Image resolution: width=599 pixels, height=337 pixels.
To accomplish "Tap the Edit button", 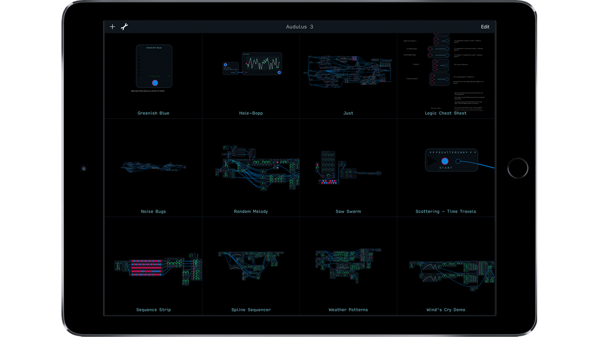I will tap(485, 27).
